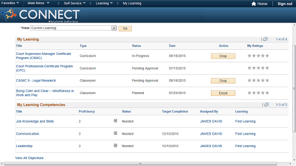Click the Target Completion column header
This screenshot has width=296, height=166.
[x=175, y=112]
